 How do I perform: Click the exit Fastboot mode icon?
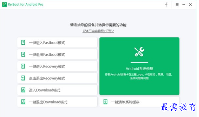click(23, 54)
